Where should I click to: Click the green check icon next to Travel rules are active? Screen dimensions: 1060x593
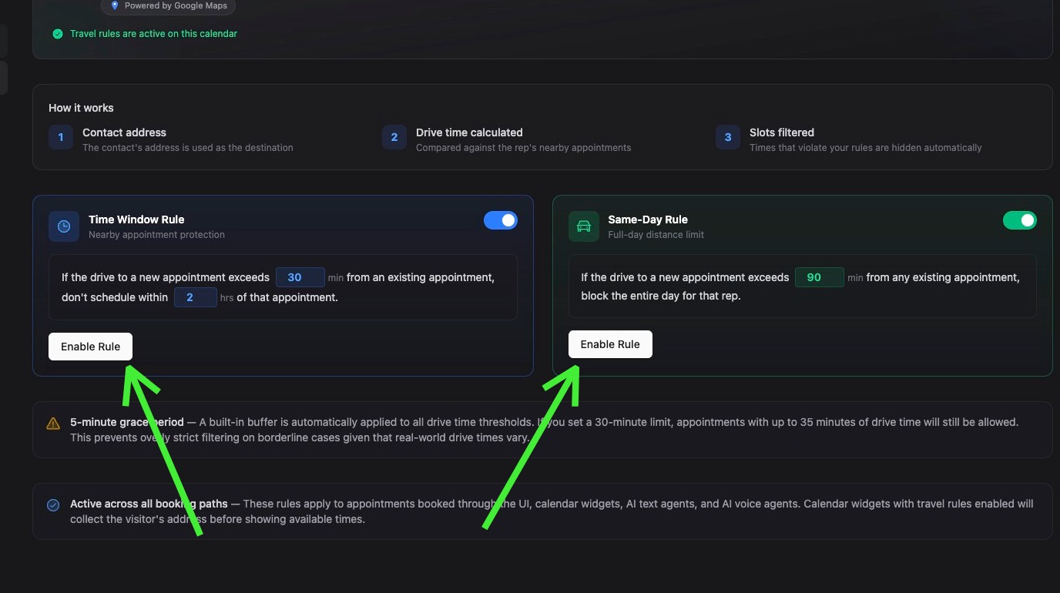point(57,34)
